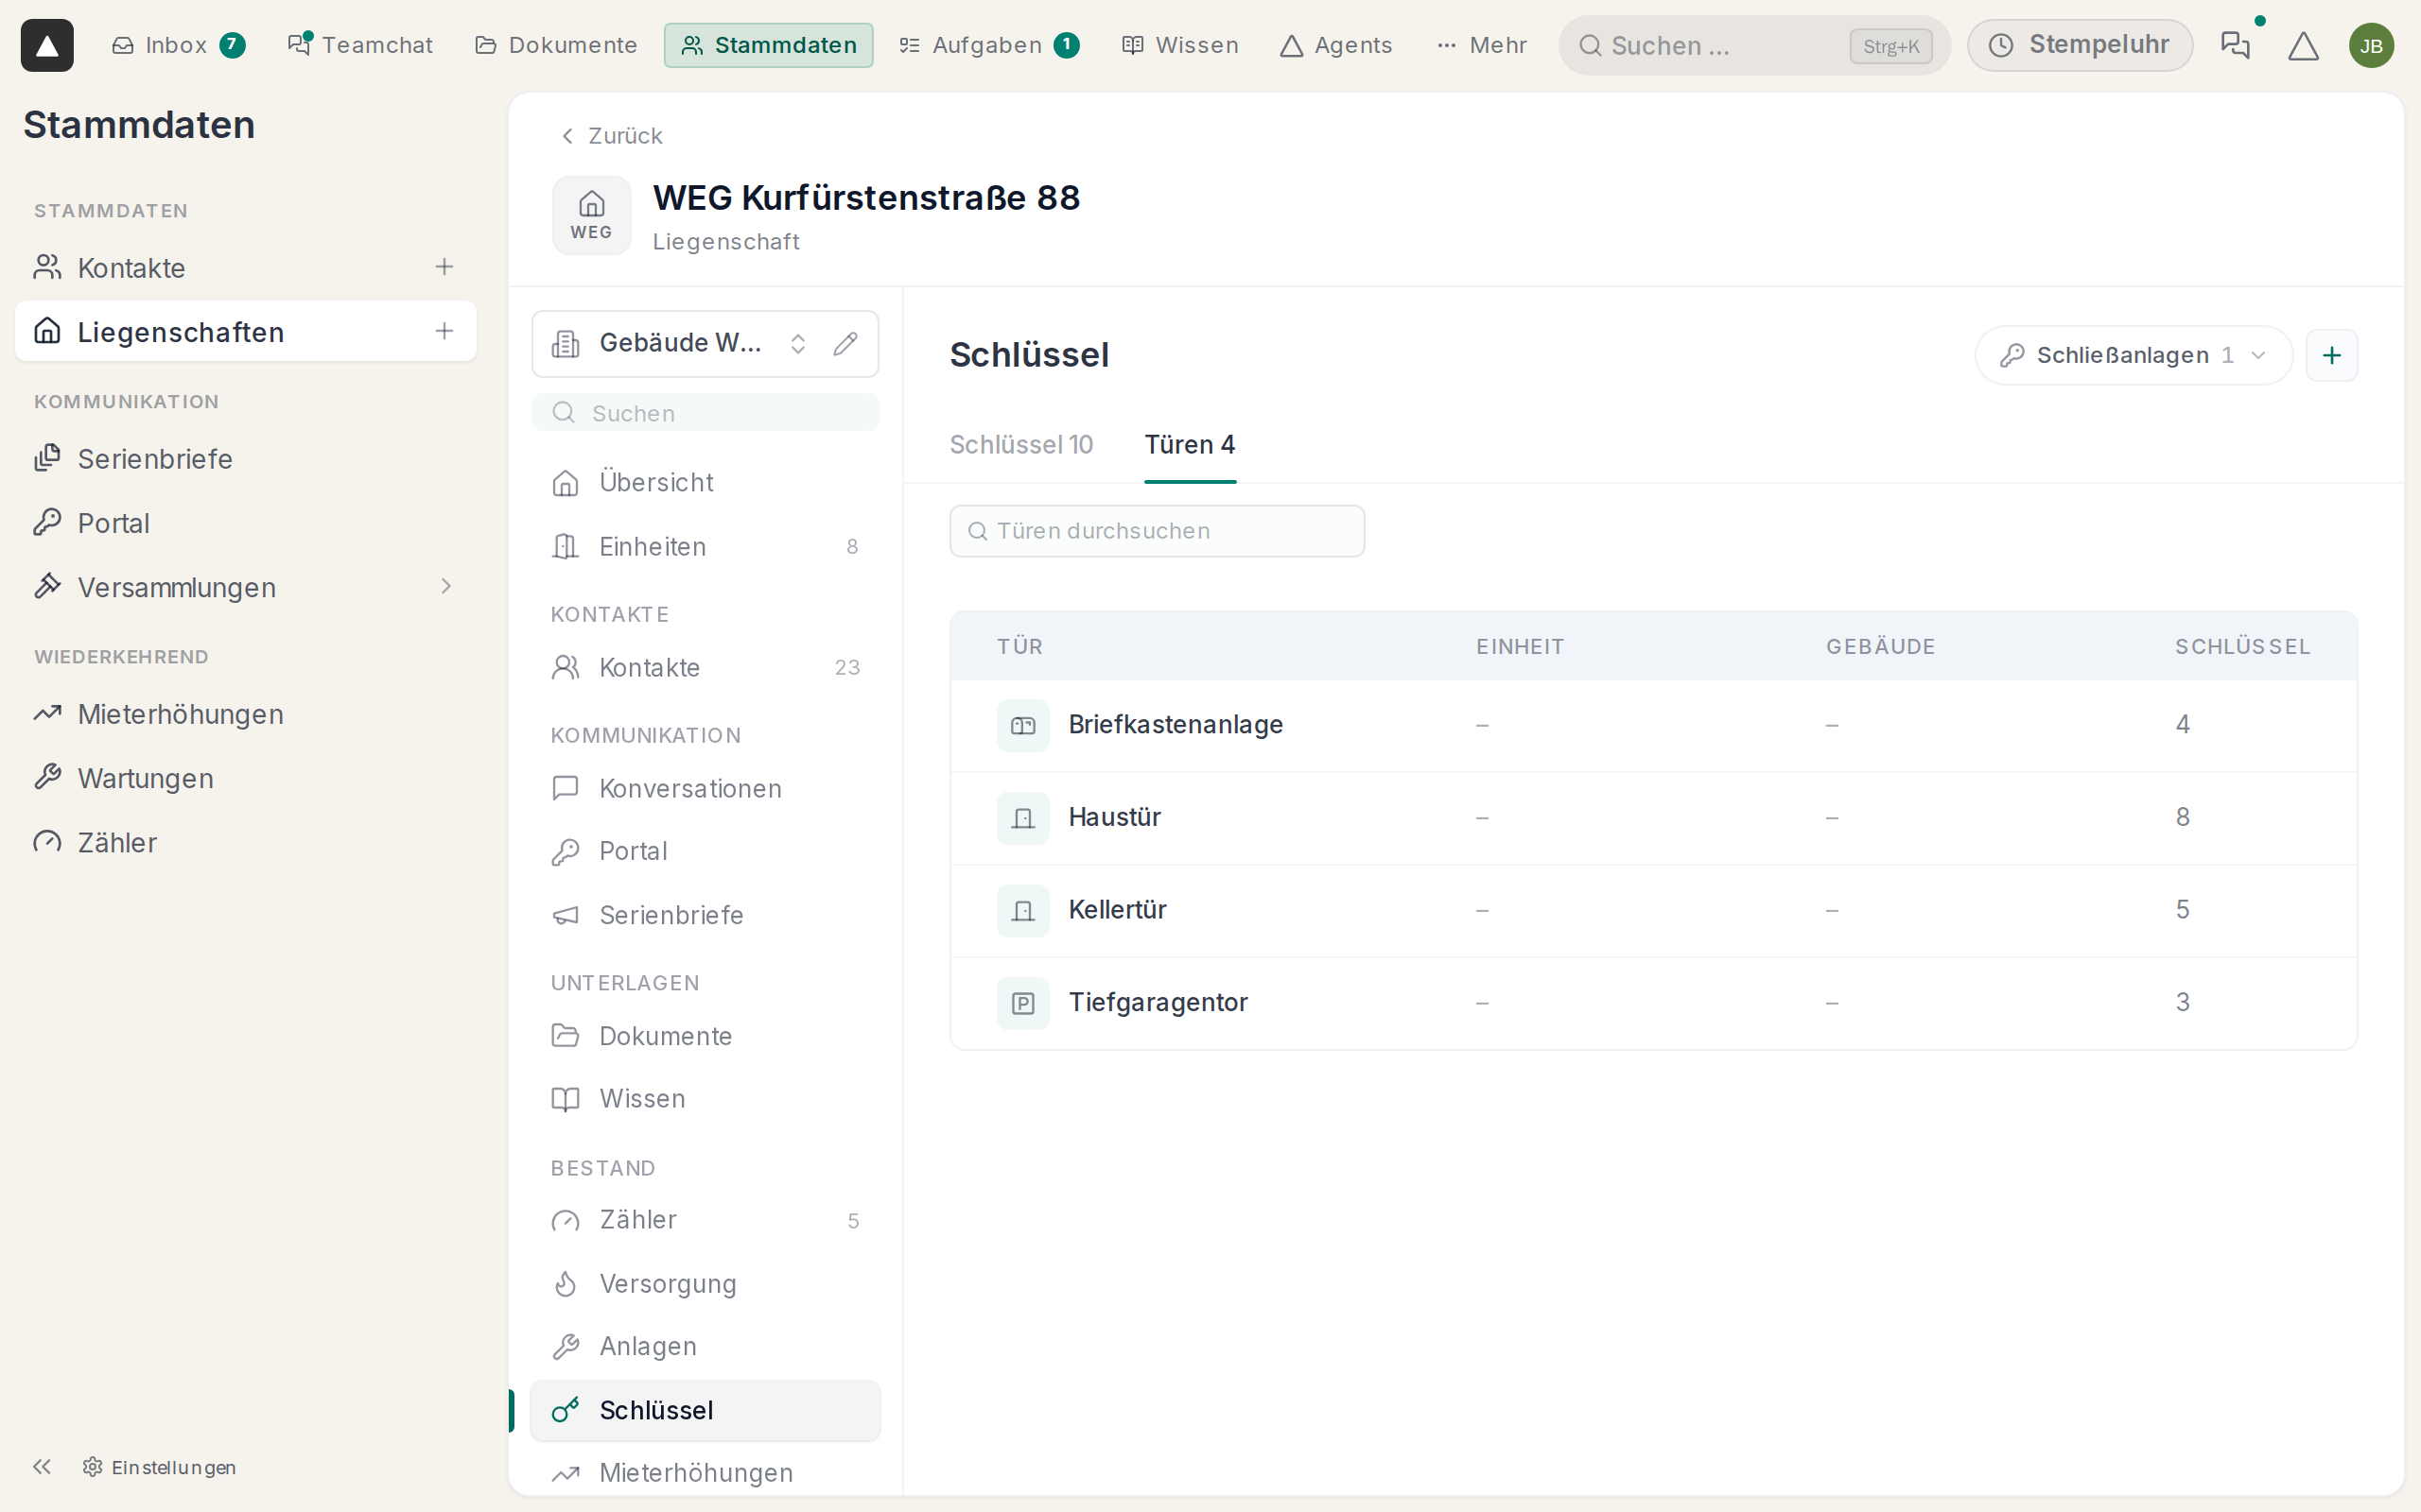Open Versorgung in the property sidebar

pyautogui.click(x=705, y=1283)
